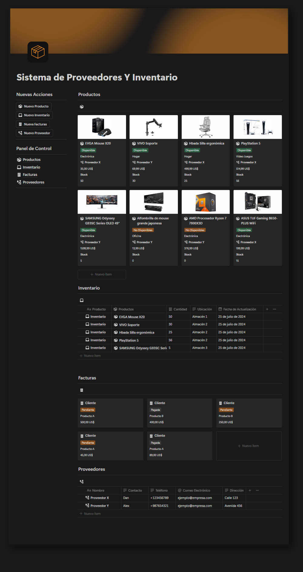Click the Avenida 456 address cell

234,506
